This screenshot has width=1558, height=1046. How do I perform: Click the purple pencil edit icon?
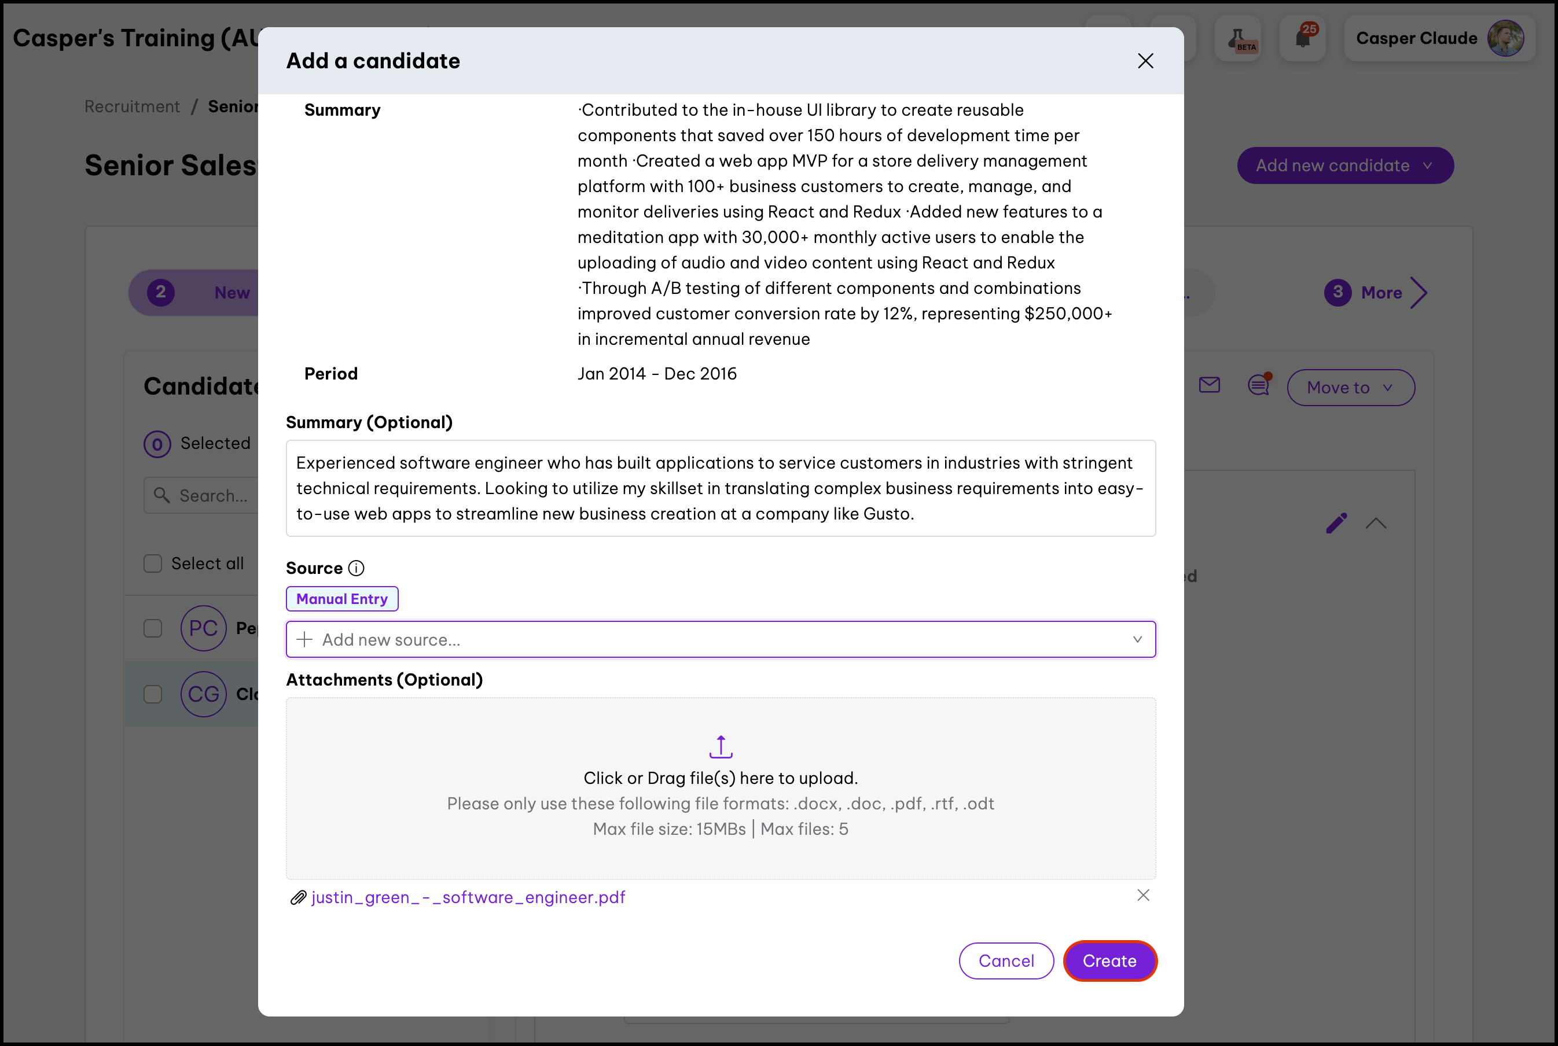point(1336,524)
